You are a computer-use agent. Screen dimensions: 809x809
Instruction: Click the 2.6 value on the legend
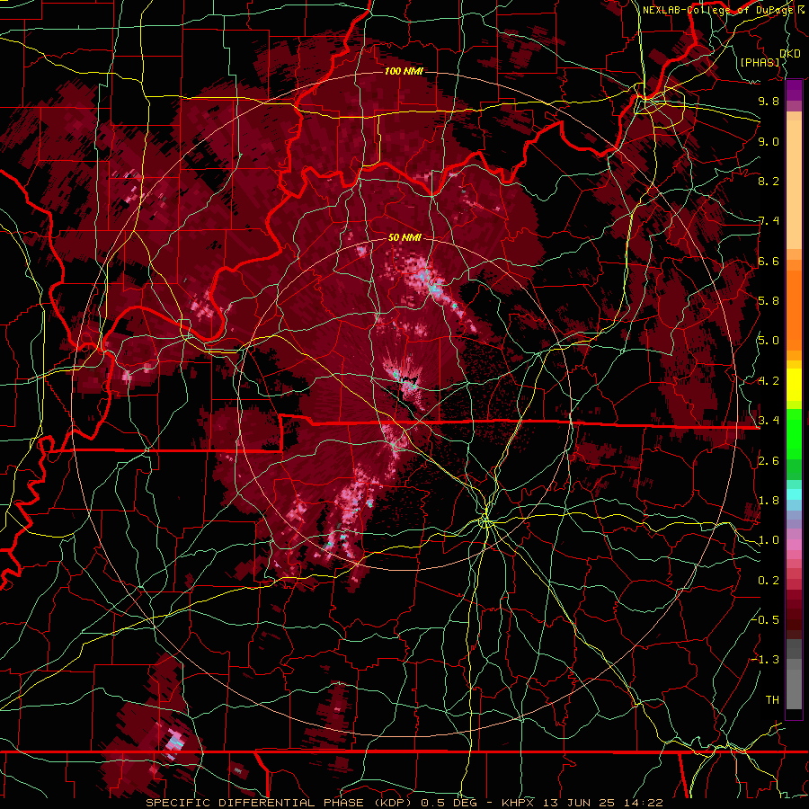point(769,461)
